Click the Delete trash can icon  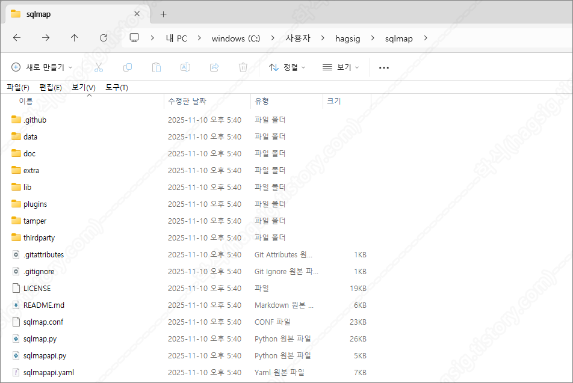(243, 67)
